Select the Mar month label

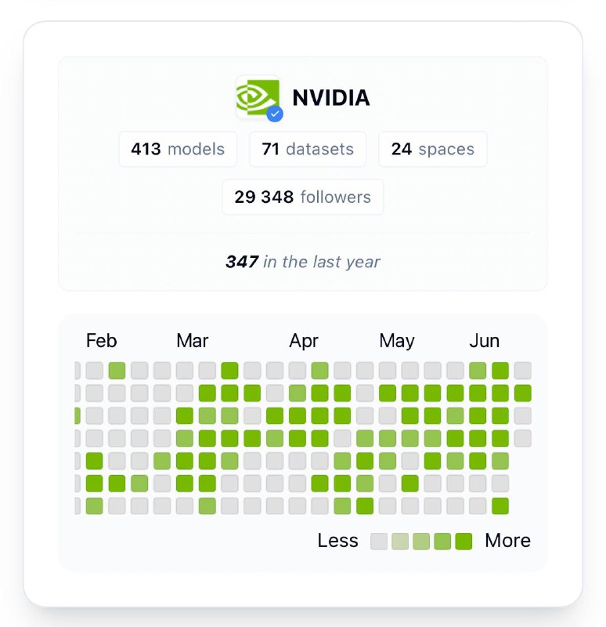[193, 341]
